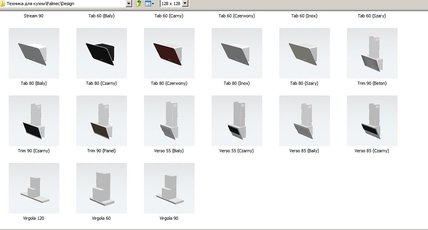Click the Tab 60 (Inox) label
The height and width of the screenshot is (230, 428).
tap(304, 16)
